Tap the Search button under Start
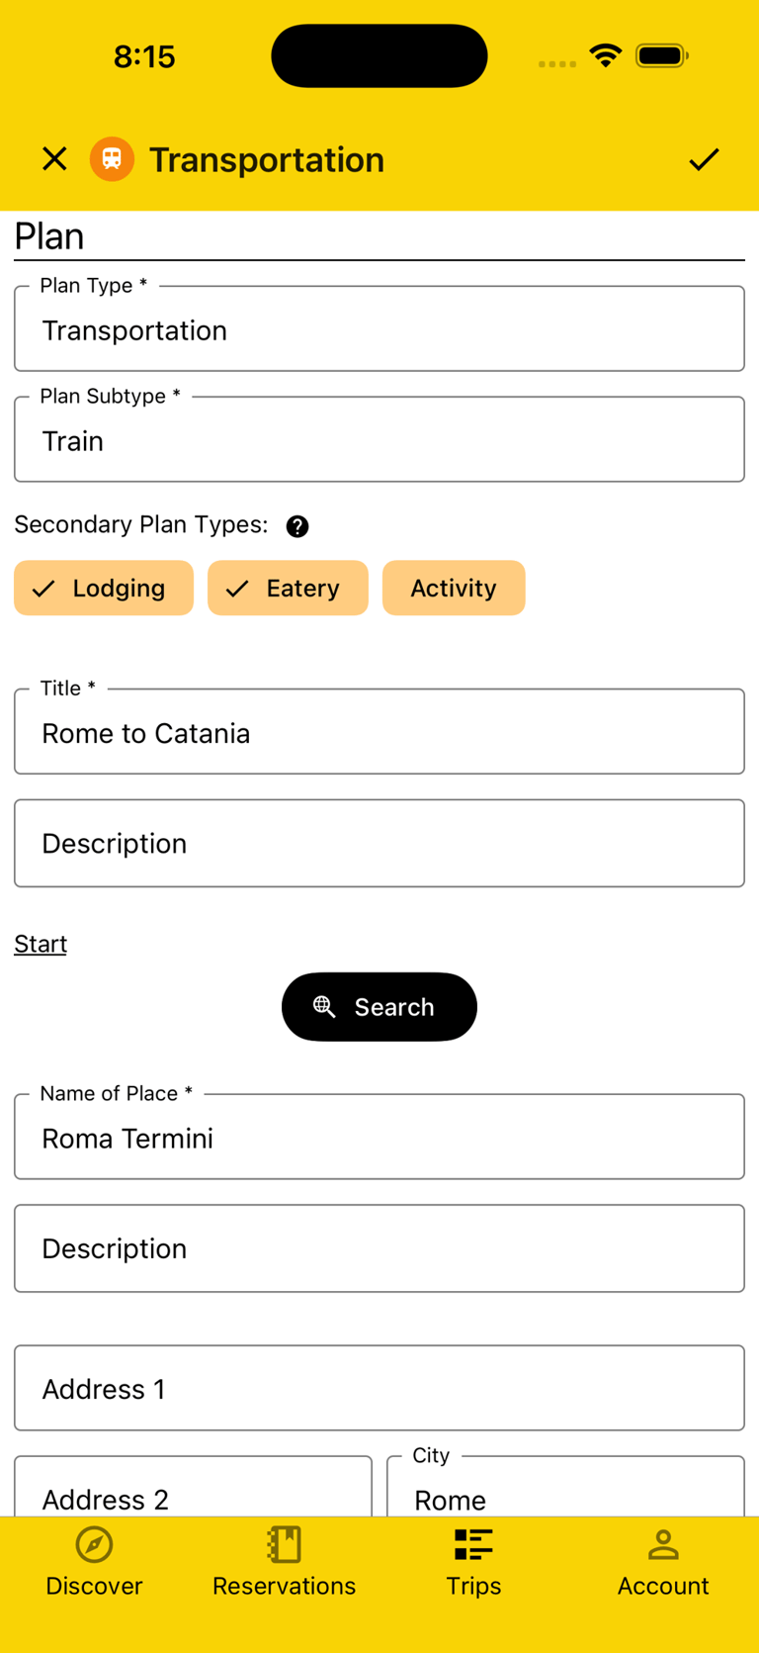 coord(379,1006)
